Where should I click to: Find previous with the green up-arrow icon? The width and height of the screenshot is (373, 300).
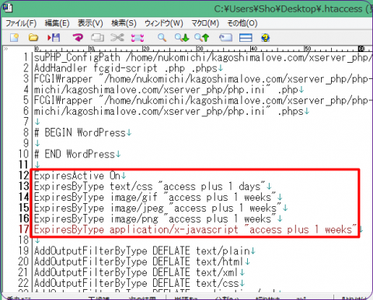(202, 38)
